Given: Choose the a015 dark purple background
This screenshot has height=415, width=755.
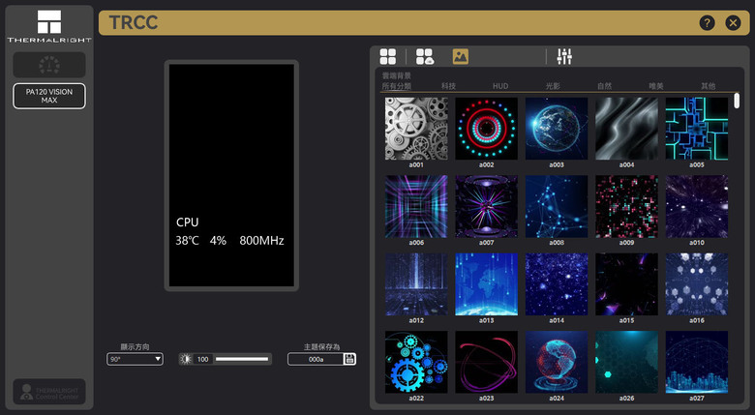Looking at the screenshot, I should (626, 284).
